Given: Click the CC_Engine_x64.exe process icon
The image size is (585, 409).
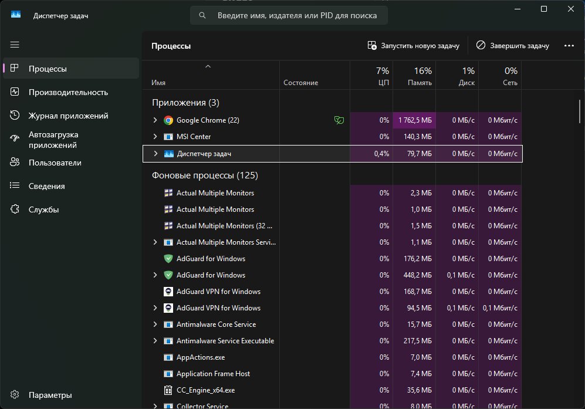Looking at the screenshot, I should point(168,390).
